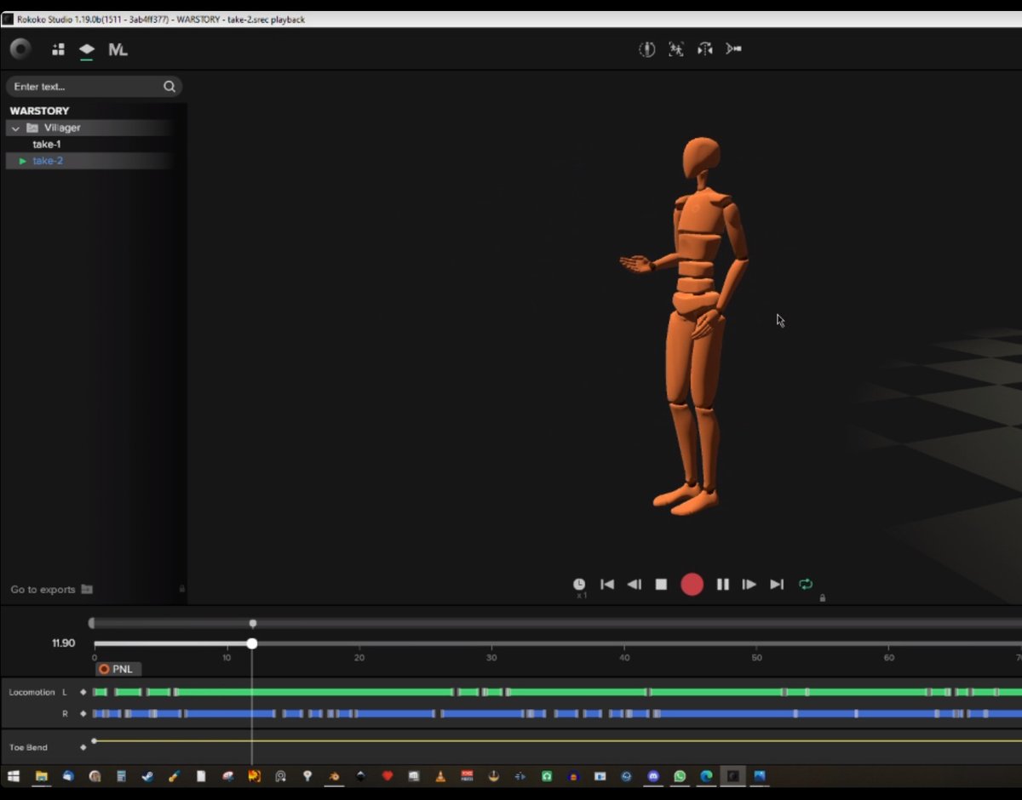Toggle the green loop playback icon
The height and width of the screenshot is (800, 1022).
[806, 584]
